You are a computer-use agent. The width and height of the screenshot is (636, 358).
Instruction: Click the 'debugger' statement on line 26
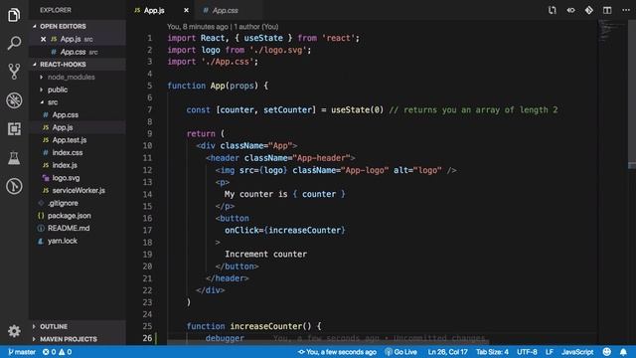coord(225,338)
